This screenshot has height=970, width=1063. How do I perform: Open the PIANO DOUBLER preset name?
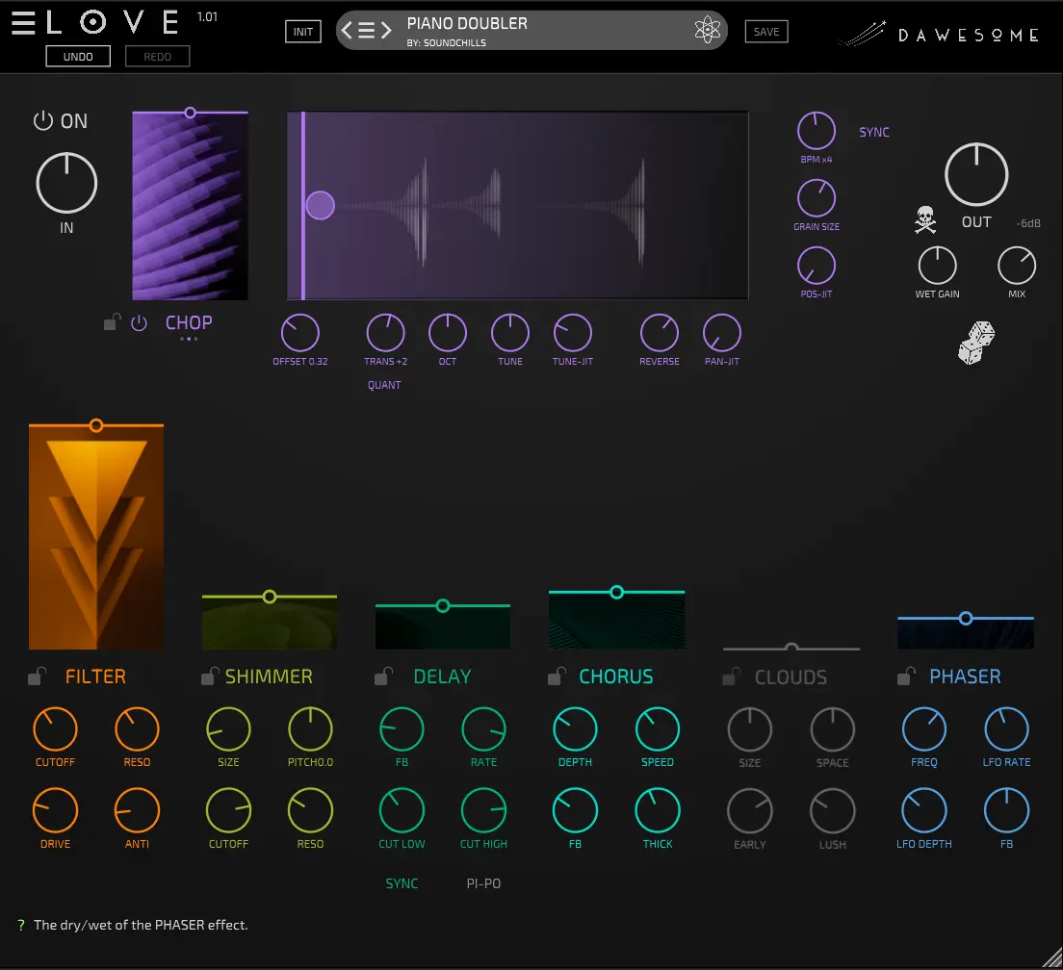click(x=467, y=24)
